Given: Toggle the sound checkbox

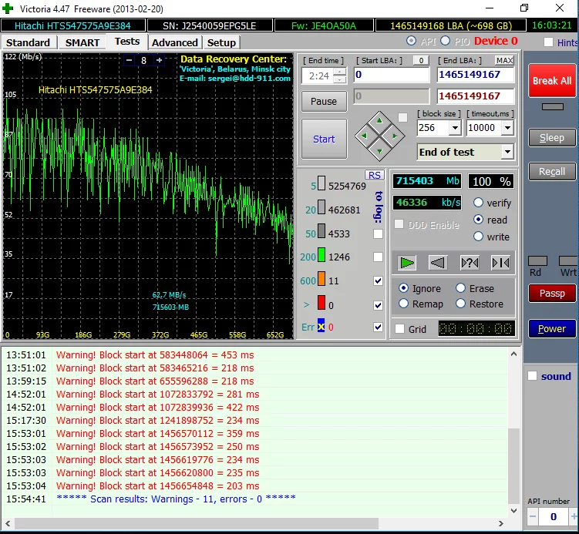Looking at the screenshot, I should pyautogui.click(x=532, y=376).
